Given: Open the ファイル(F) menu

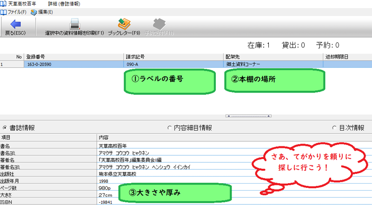Looking at the screenshot, I should [16, 12].
